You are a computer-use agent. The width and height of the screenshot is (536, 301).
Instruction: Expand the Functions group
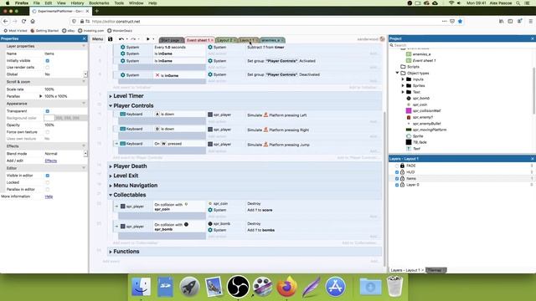click(x=111, y=252)
